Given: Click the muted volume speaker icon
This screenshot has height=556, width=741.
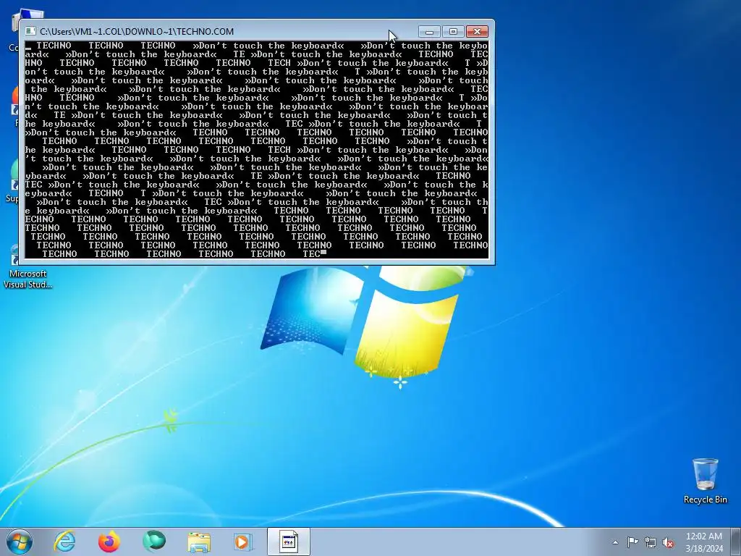Looking at the screenshot, I should [668, 542].
